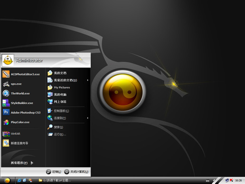245x184 pixels.
Task: Click the tray icon left of red K
Action: [x=227, y=180]
